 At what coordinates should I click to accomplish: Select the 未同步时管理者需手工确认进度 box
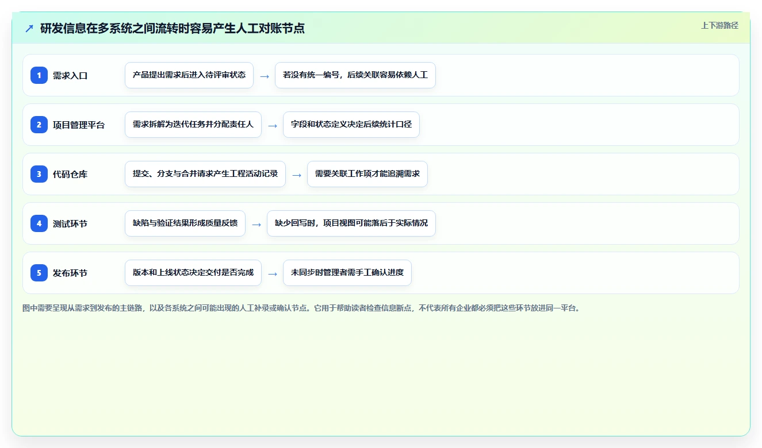(347, 273)
